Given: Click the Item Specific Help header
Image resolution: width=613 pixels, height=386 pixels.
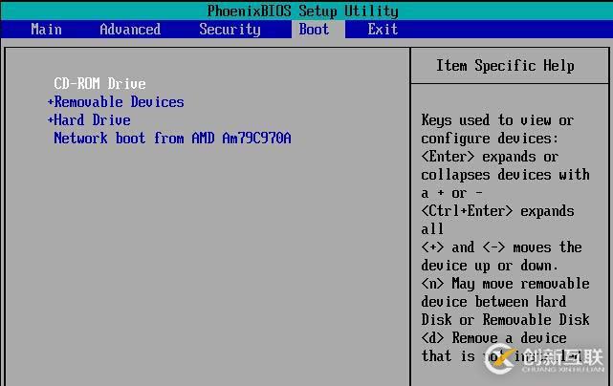Looking at the screenshot, I should pos(505,66).
